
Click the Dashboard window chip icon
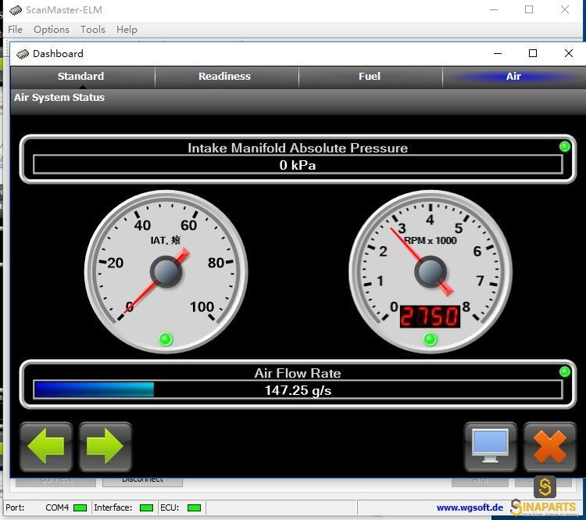tap(23, 54)
